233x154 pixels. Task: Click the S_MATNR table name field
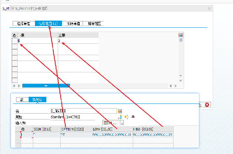[83, 111]
